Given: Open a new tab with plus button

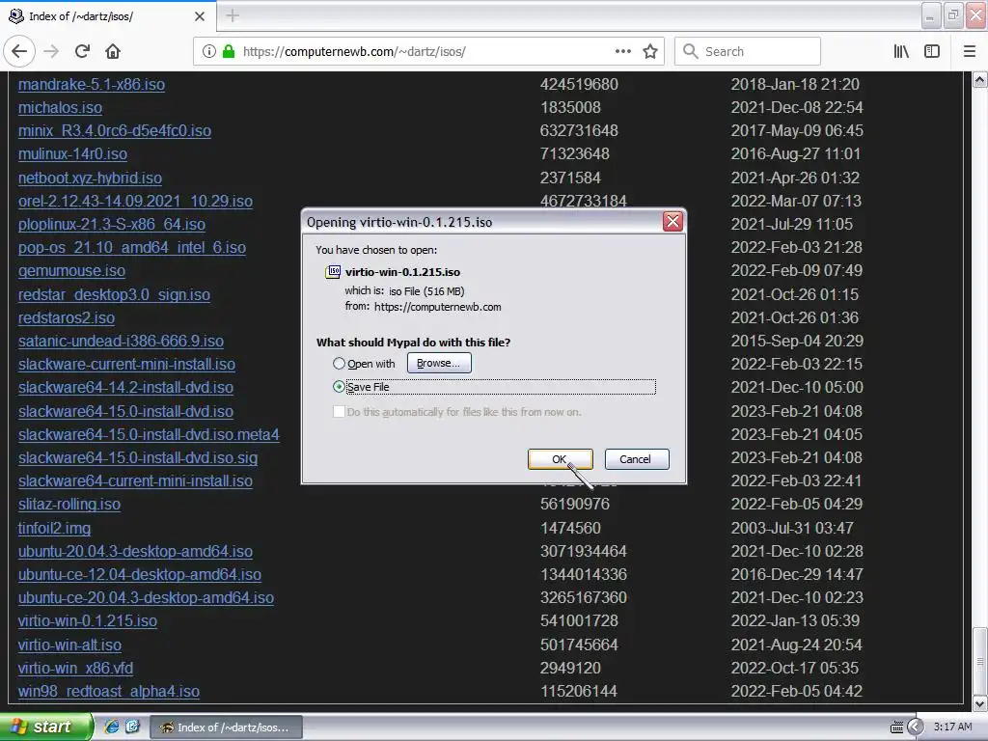Looking at the screenshot, I should click(233, 15).
